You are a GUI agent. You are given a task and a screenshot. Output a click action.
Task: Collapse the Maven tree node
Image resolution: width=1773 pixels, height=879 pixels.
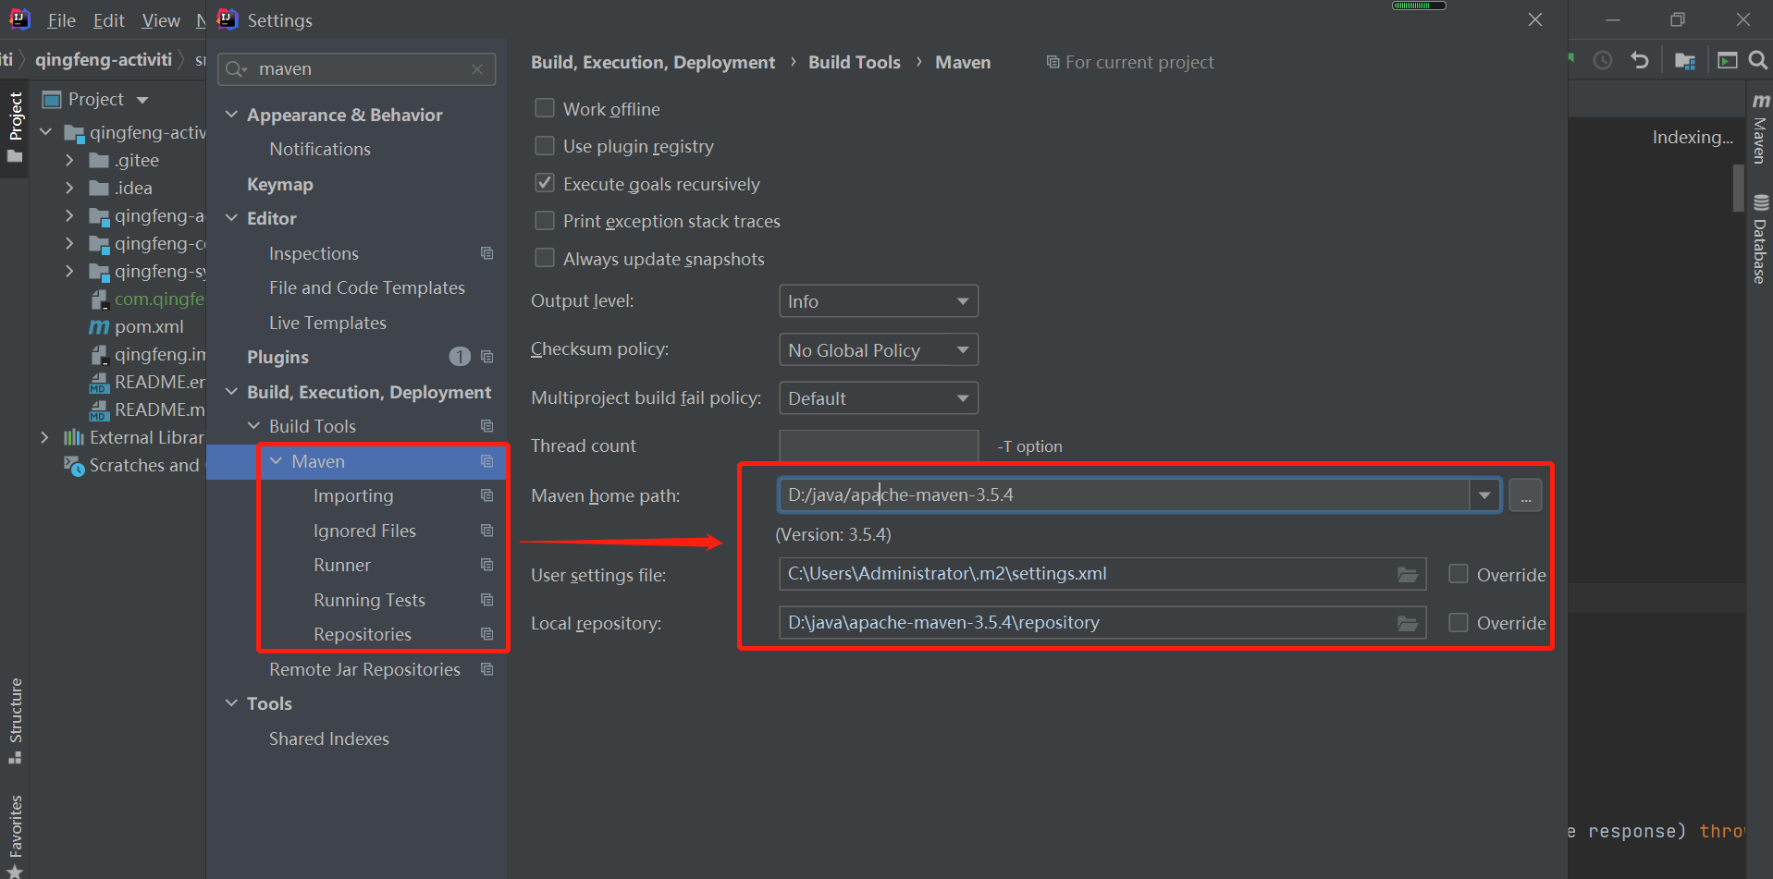276,460
